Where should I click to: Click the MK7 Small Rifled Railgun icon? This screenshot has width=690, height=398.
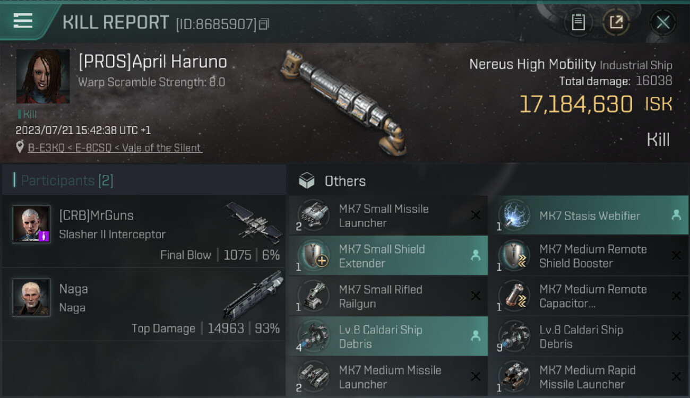pyautogui.click(x=313, y=296)
